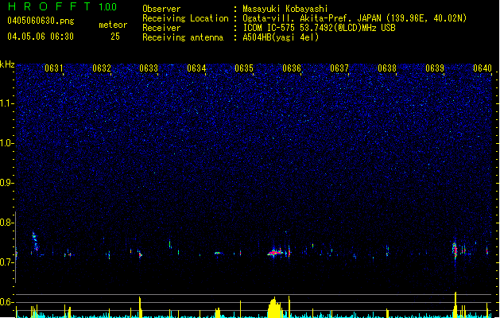Click the kHz axis unit label
This screenshot has height=318, width=500.
pyautogui.click(x=7, y=64)
